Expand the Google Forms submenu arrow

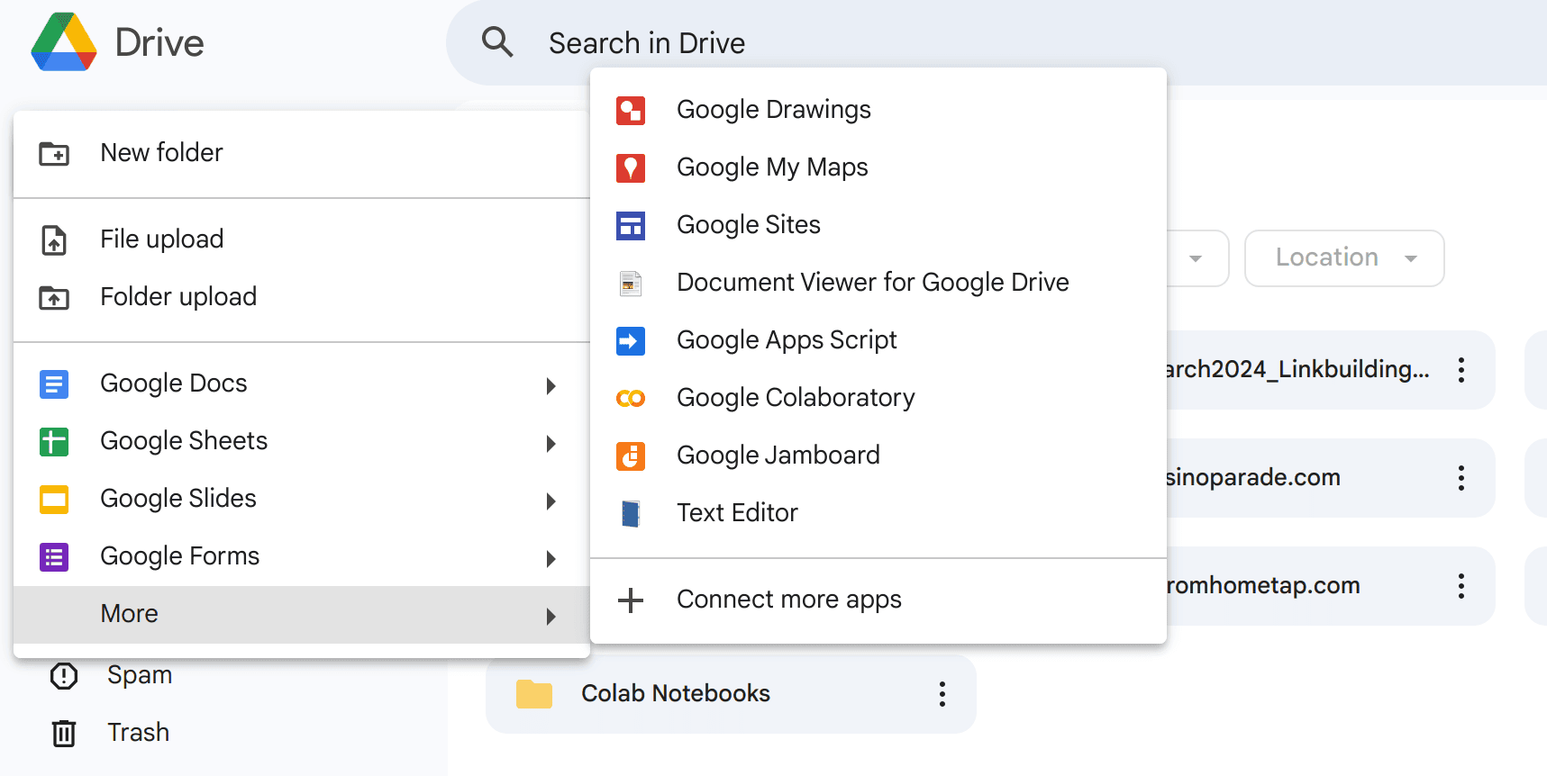[551, 559]
